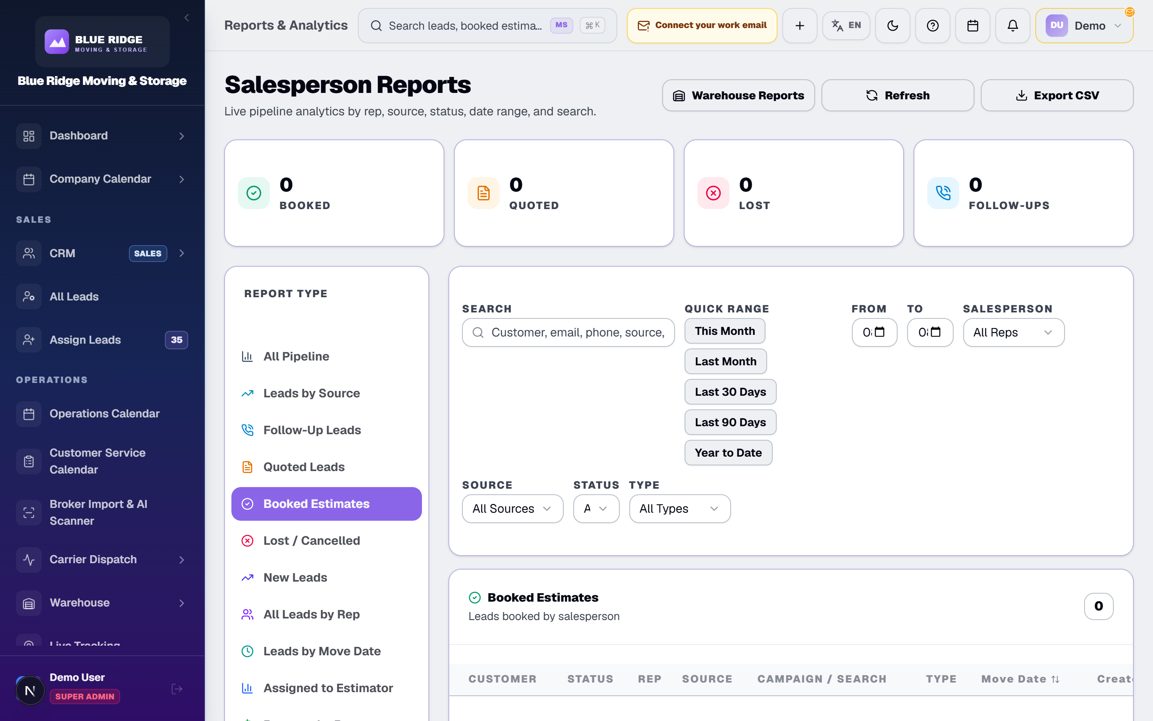
Task: Export report with Export CSV button
Action: click(1057, 95)
